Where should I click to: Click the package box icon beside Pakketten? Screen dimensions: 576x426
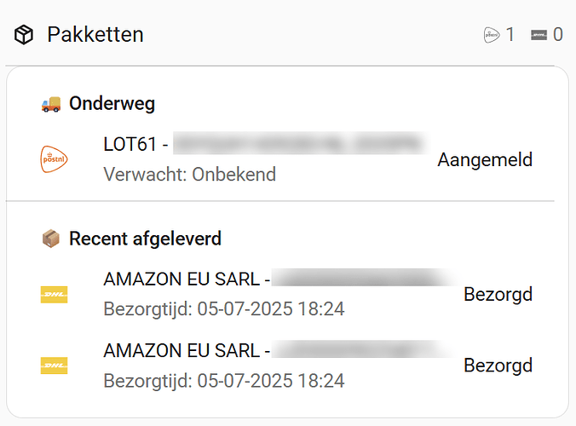(24, 35)
